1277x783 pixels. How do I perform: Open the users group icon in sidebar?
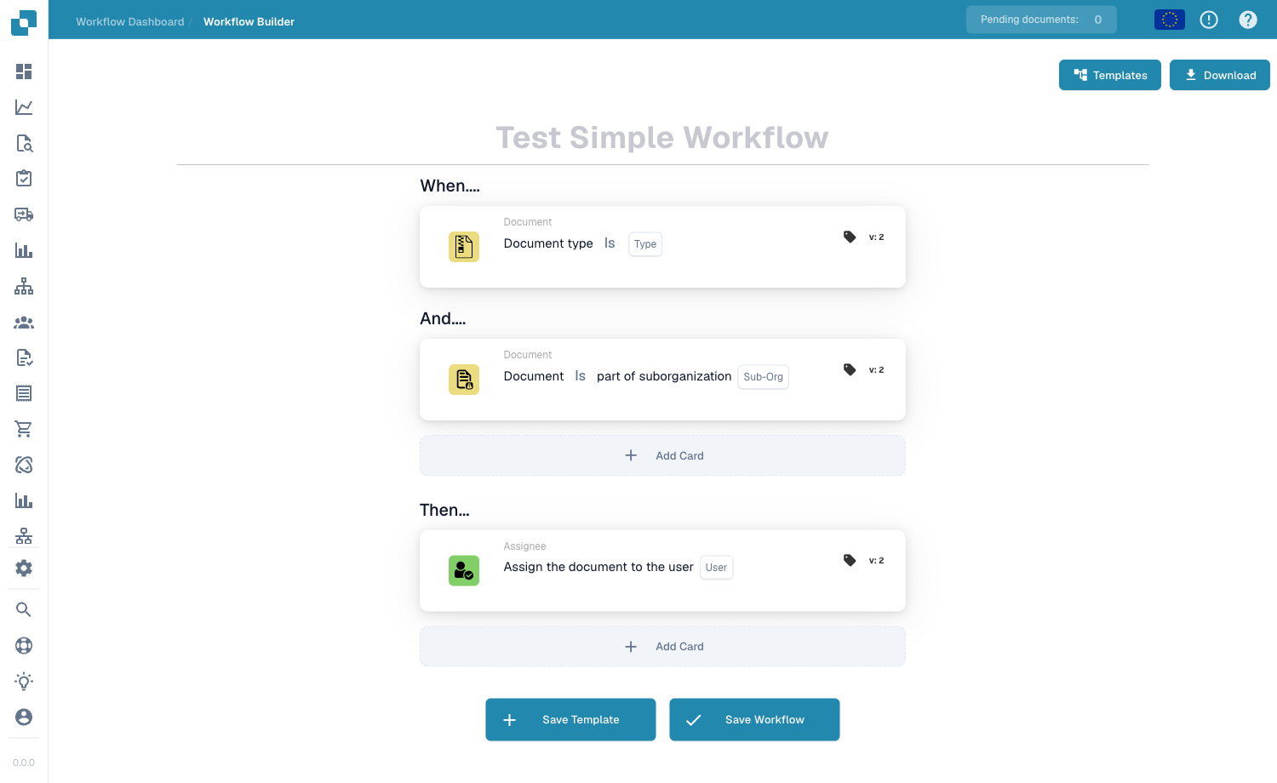pyautogui.click(x=24, y=323)
